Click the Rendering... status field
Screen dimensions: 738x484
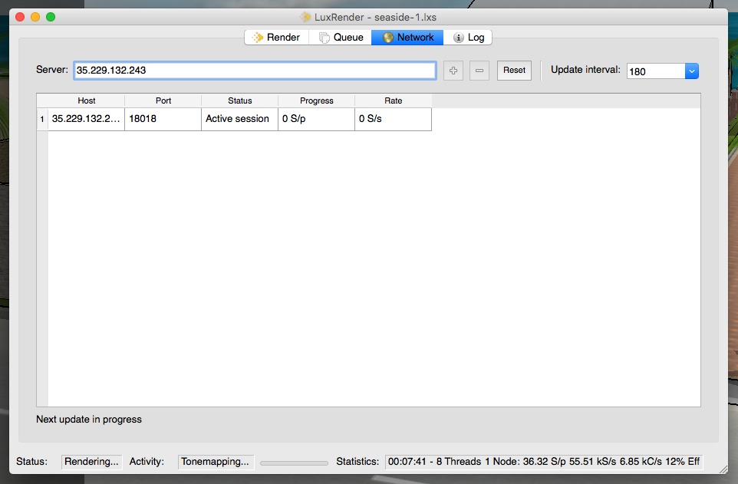point(91,462)
